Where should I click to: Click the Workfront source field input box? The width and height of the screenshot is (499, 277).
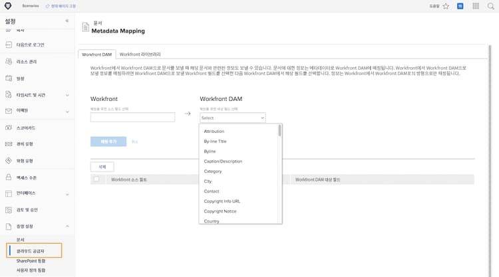tap(132, 117)
